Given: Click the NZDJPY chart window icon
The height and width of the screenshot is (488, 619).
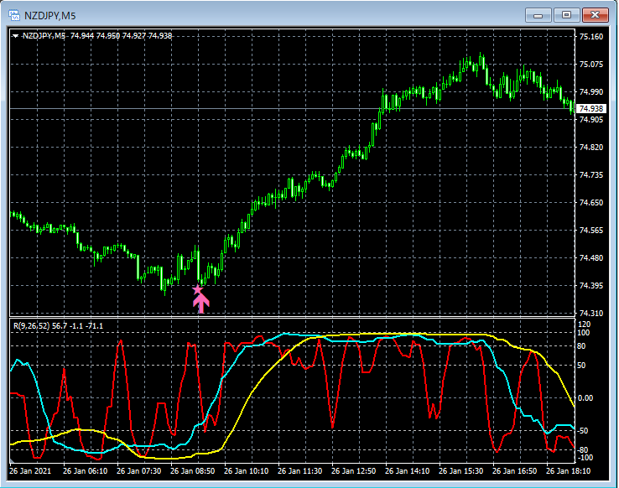Looking at the screenshot, I should pyautogui.click(x=14, y=15).
